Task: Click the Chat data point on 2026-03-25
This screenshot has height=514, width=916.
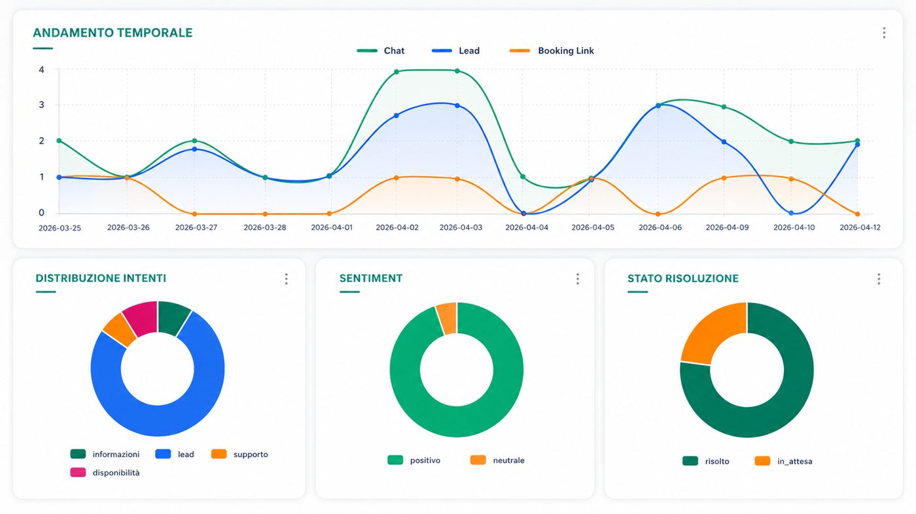Action: 59,140
